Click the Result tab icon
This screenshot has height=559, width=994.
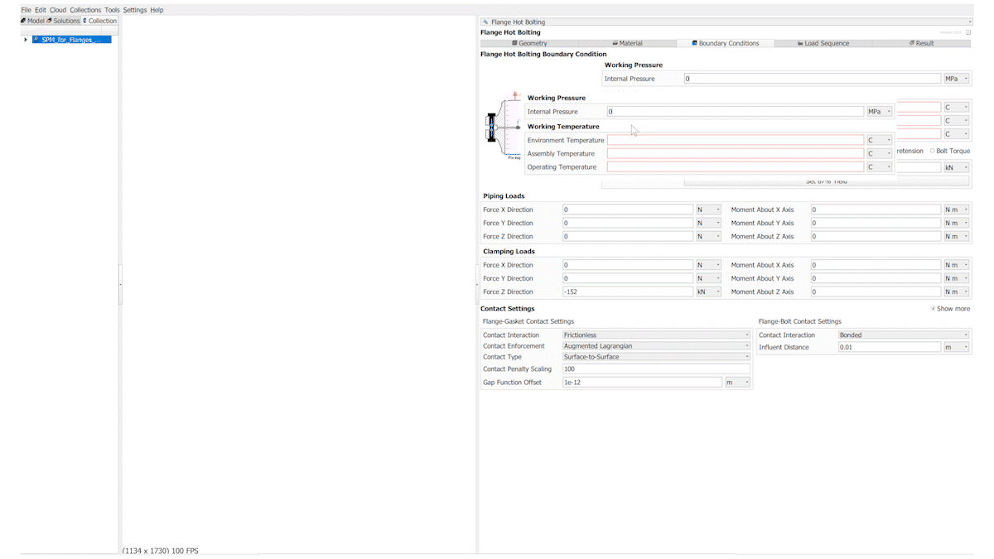coord(911,43)
